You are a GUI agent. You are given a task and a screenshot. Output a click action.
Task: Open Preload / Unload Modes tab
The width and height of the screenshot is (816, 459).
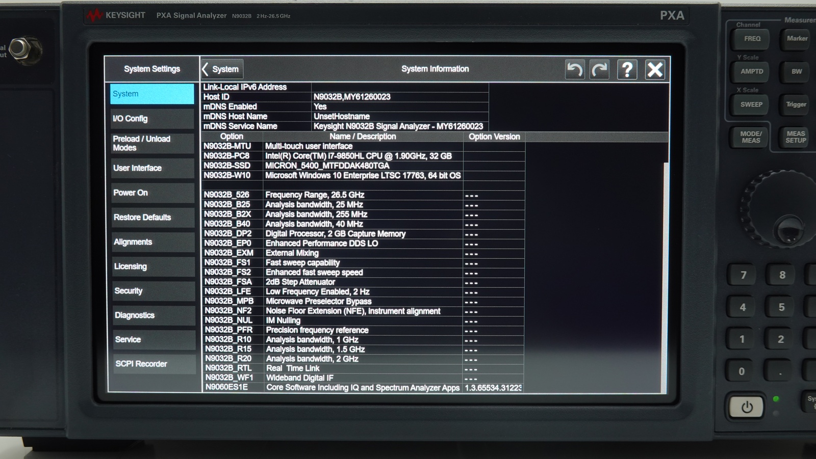[x=152, y=143]
